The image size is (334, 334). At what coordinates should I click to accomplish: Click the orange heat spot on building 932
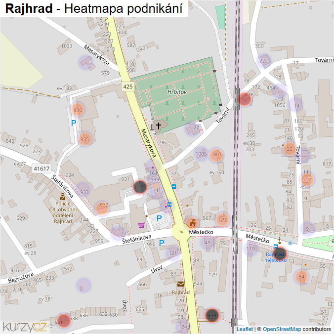point(102,208)
